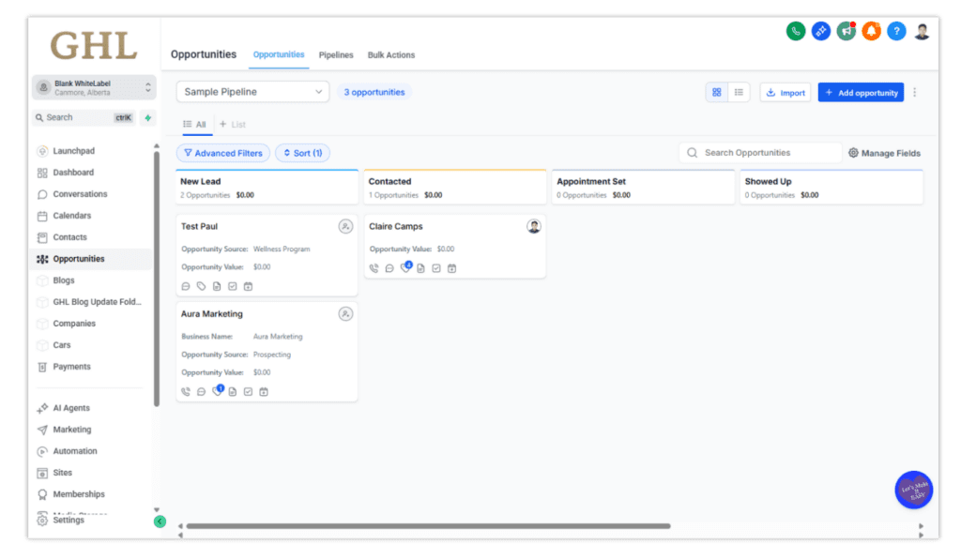Image resolution: width=961 pixels, height=559 pixels.
Task: Open the tags icon on Aura Marketing card
Action: click(218, 392)
